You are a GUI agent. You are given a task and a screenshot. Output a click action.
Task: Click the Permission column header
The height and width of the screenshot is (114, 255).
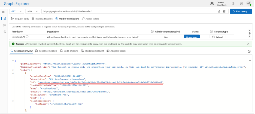click(17, 32)
